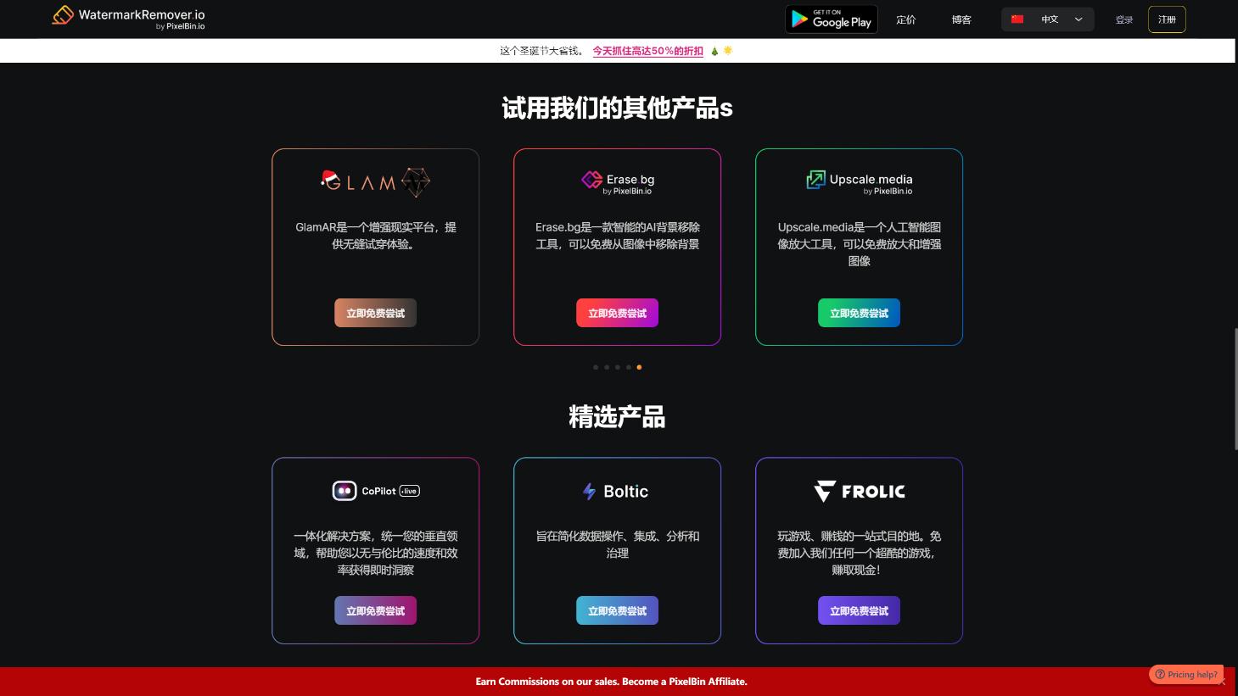The width and height of the screenshot is (1238, 696).
Task: Try Boltic with its 立即免费尝试 button
Action: coord(617,610)
